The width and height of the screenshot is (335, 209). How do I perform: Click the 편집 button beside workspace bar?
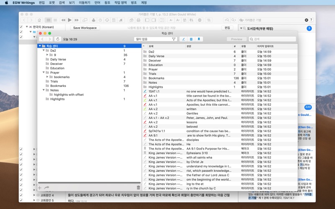click(227, 28)
